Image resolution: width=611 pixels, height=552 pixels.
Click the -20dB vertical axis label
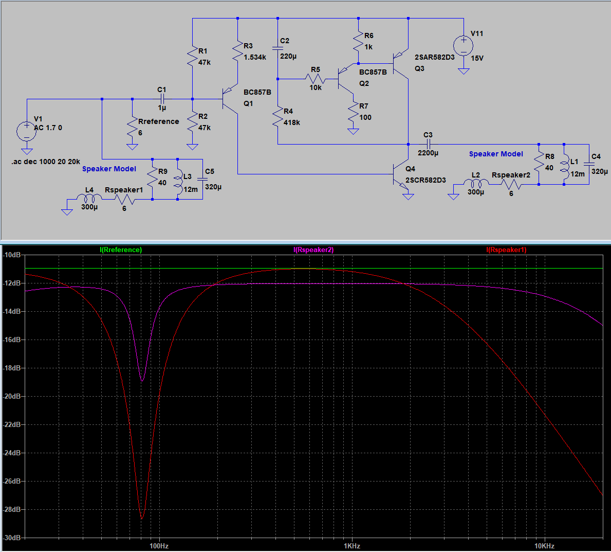point(12,397)
